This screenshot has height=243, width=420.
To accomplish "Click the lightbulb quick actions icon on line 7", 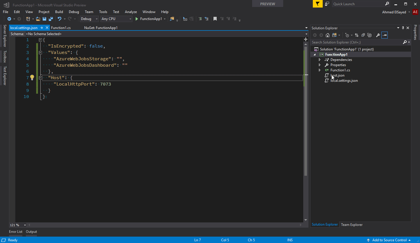I will (x=32, y=77).
